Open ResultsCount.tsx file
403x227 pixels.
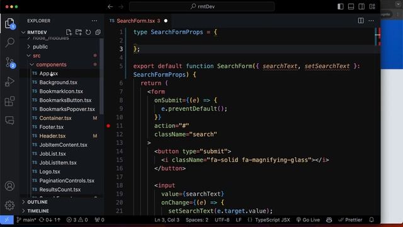(60, 190)
